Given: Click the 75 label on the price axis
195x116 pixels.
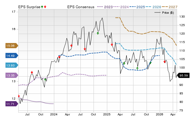Looking at the screenshot, I should 181,111.
